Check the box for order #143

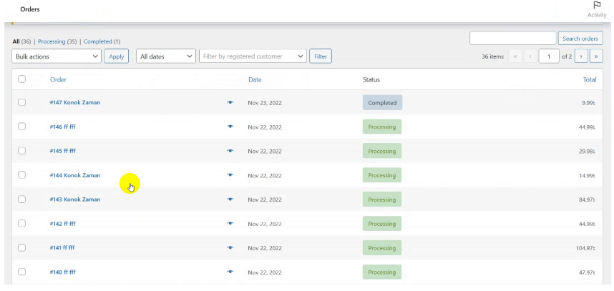(x=22, y=199)
